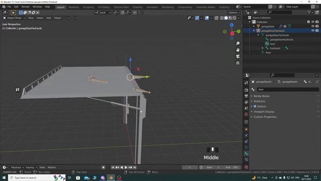Open the Bone Constraints properties tab icon

pyautogui.click(x=246, y=159)
